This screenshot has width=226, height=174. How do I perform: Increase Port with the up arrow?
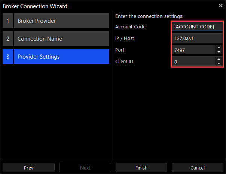click(219, 47)
